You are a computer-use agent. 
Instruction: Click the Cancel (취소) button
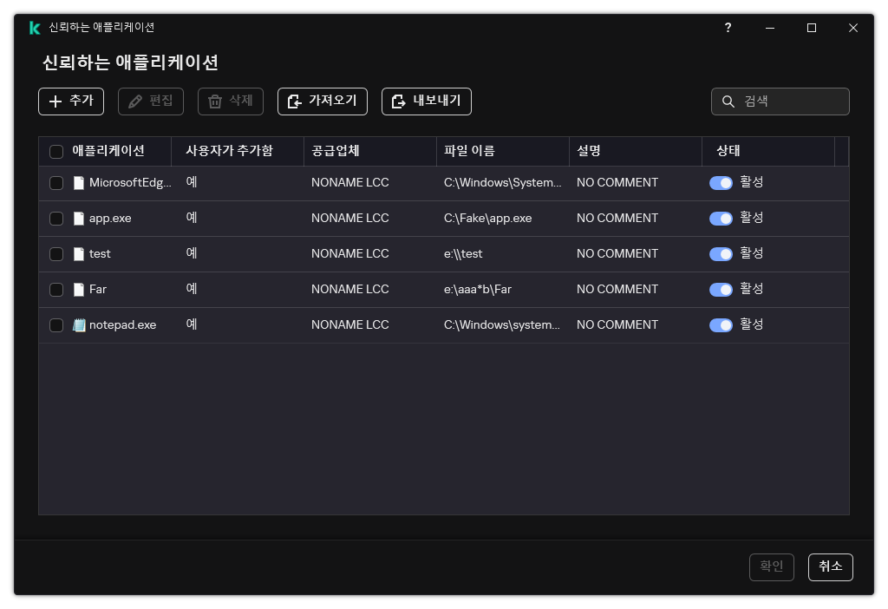pyautogui.click(x=830, y=566)
